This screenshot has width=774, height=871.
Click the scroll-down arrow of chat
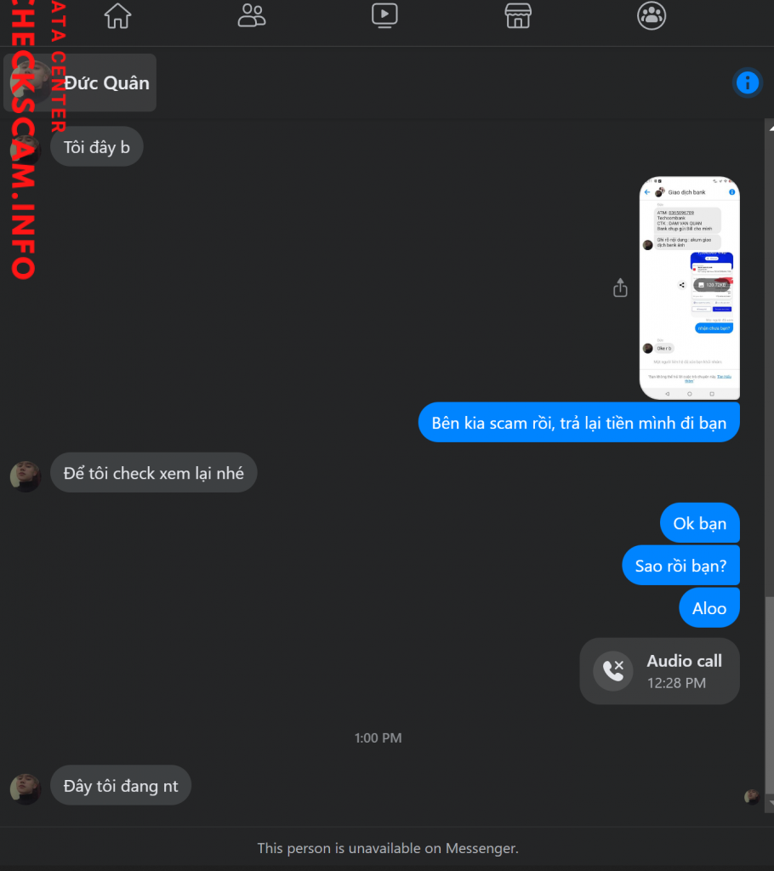771,803
